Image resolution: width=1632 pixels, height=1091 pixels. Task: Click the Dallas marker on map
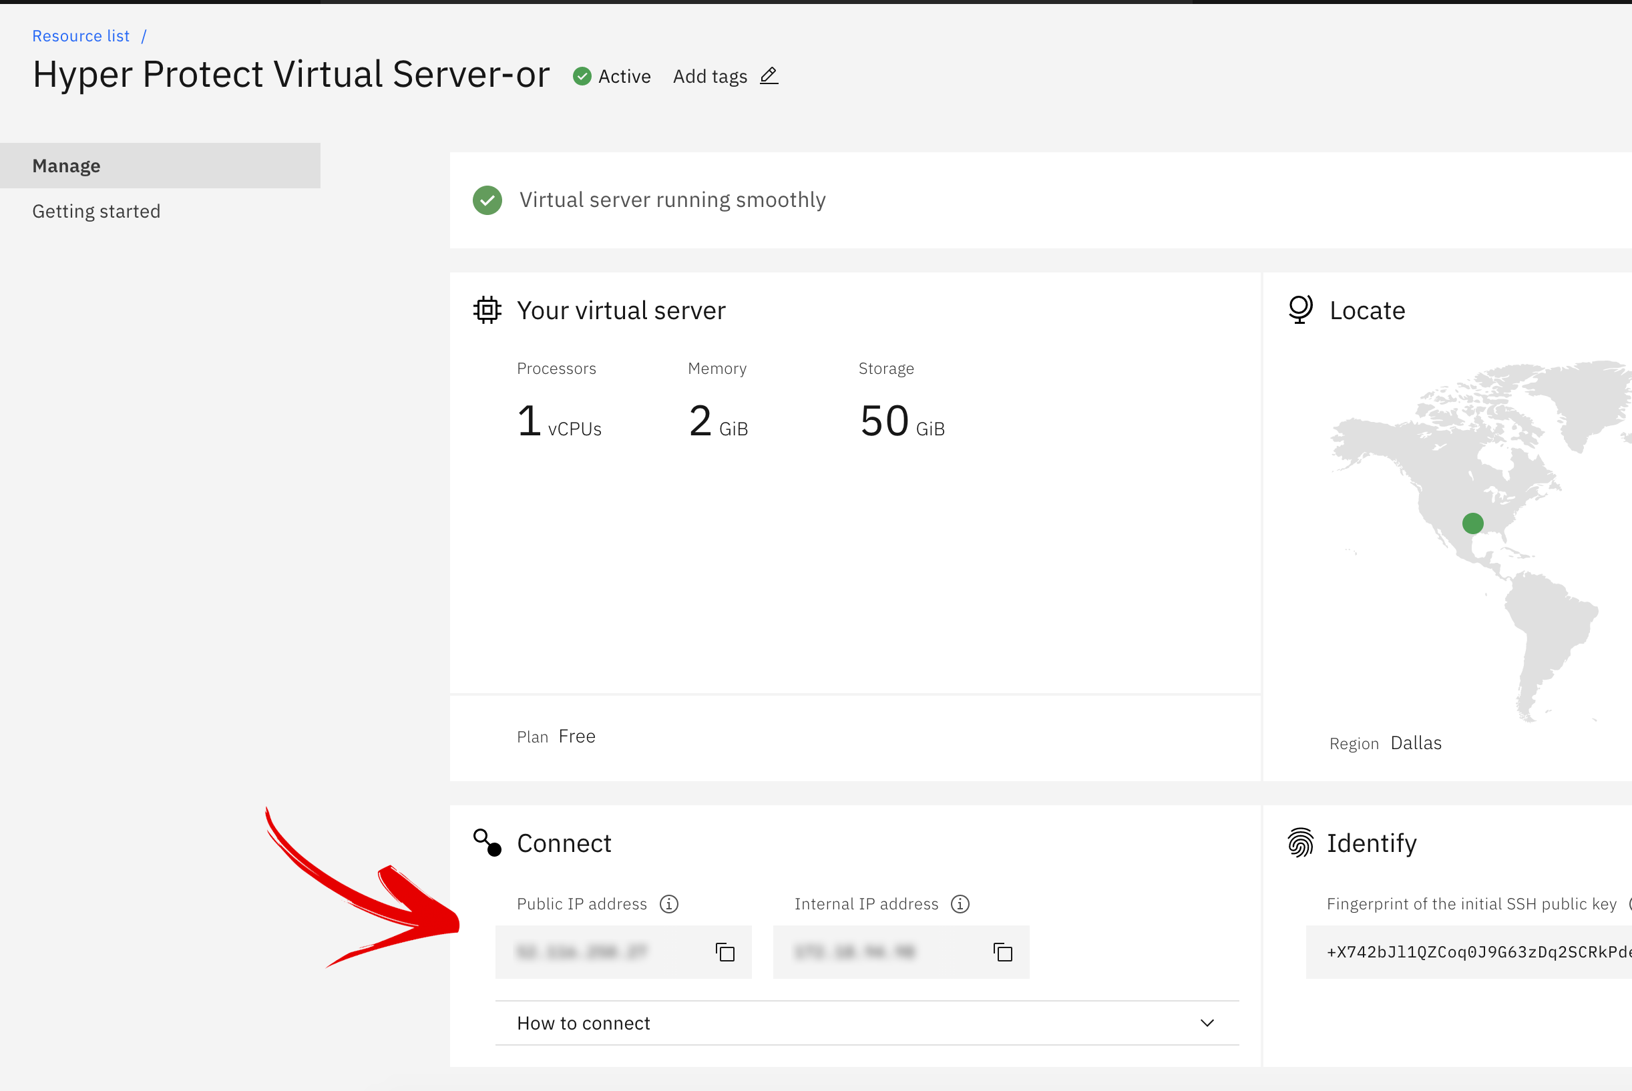1472,523
